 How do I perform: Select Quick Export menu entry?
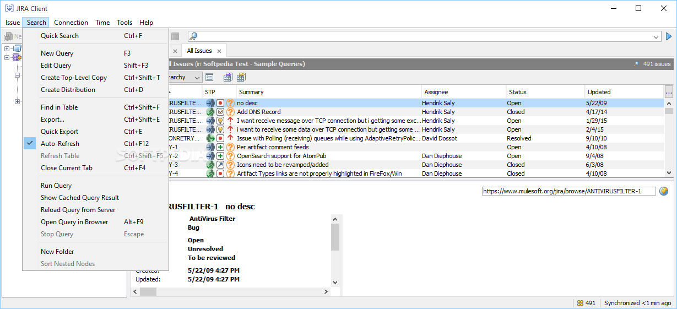[95, 132]
